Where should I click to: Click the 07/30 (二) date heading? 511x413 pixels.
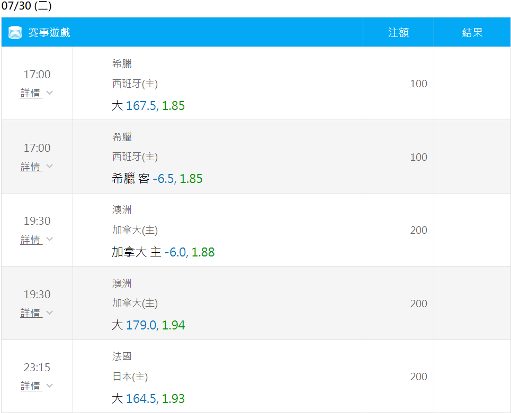click(26, 5)
